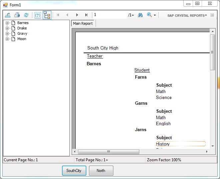Expand the Moon tree node
The height and width of the screenshot is (179, 220).
click(7, 39)
